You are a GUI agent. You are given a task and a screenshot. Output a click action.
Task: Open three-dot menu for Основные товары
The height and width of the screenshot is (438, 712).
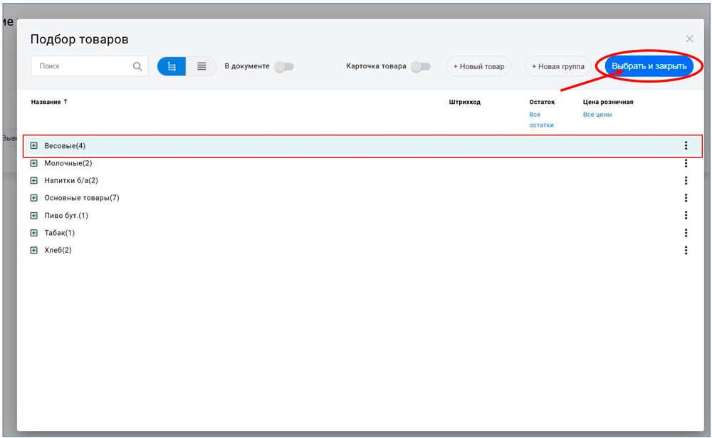[686, 198]
